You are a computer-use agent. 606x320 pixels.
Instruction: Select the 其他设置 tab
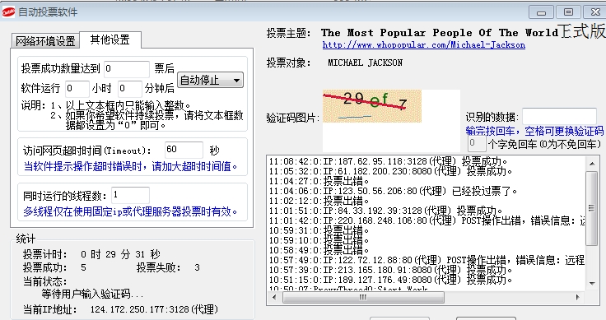(x=110, y=39)
